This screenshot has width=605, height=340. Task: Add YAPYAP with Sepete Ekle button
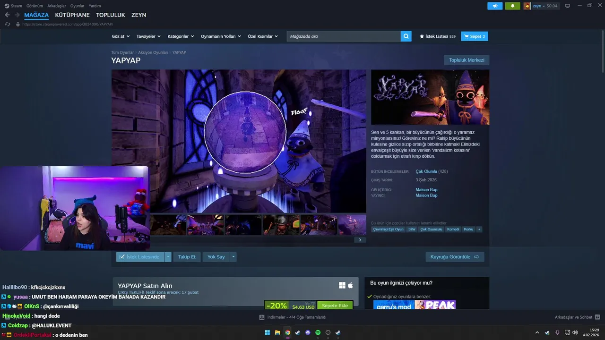(335, 306)
